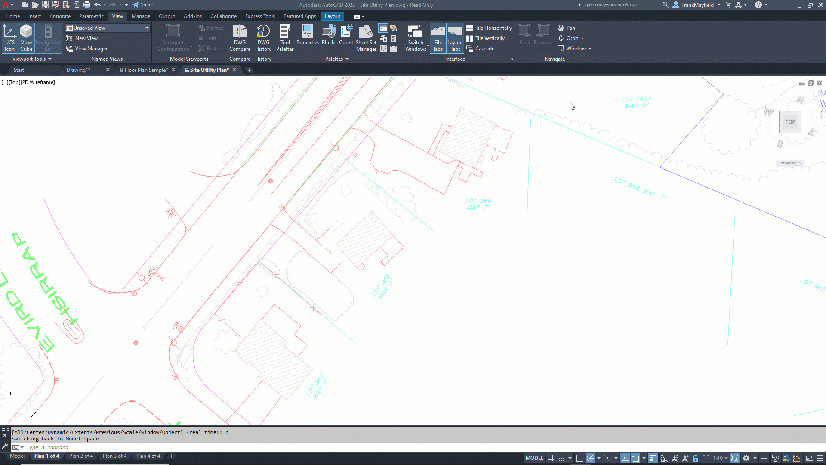Open DWG Compare tool
The image size is (826, 465).
(x=240, y=38)
